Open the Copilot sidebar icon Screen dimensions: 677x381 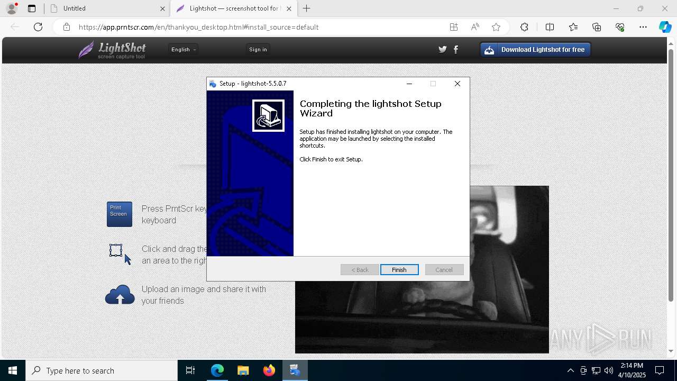(665, 27)
